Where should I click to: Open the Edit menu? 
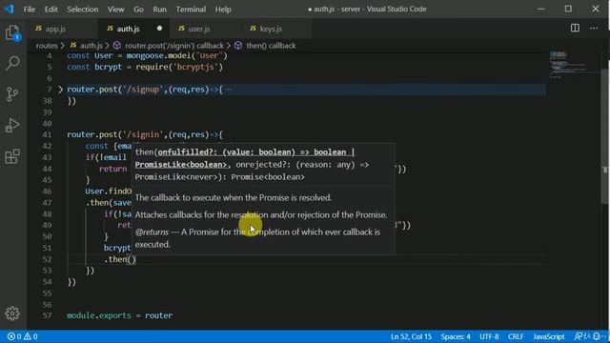[51, 9]
